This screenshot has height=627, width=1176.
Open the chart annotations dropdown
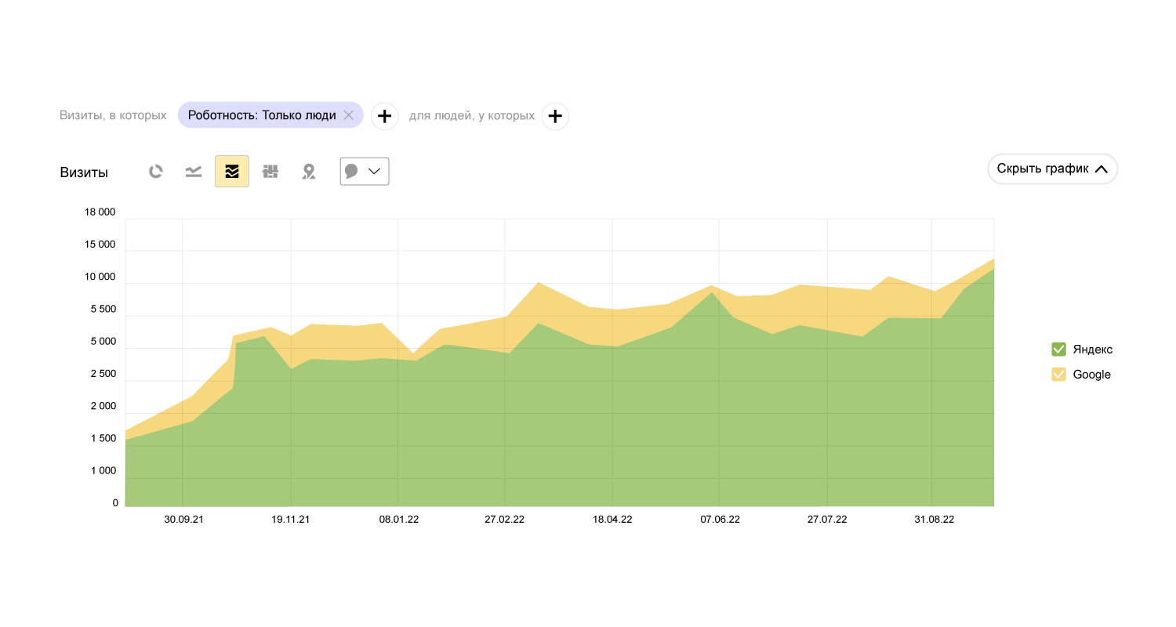[365, 172]
